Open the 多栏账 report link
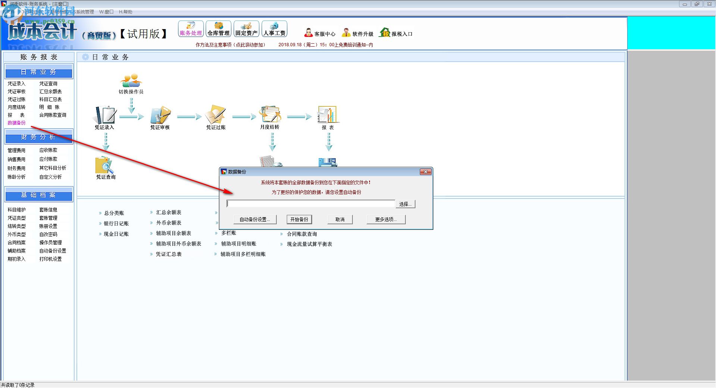Screen dimensions: 716x388 (229, 233)
